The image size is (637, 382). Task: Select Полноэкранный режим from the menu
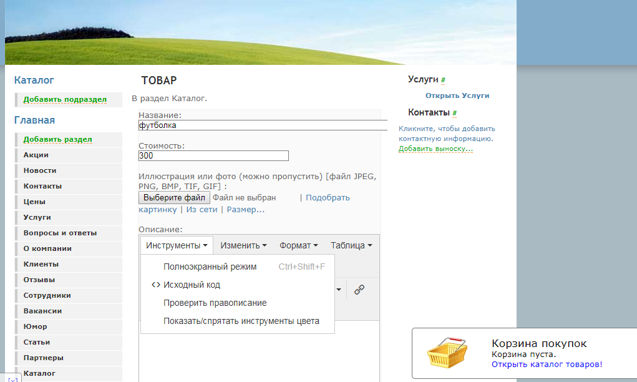210,267
